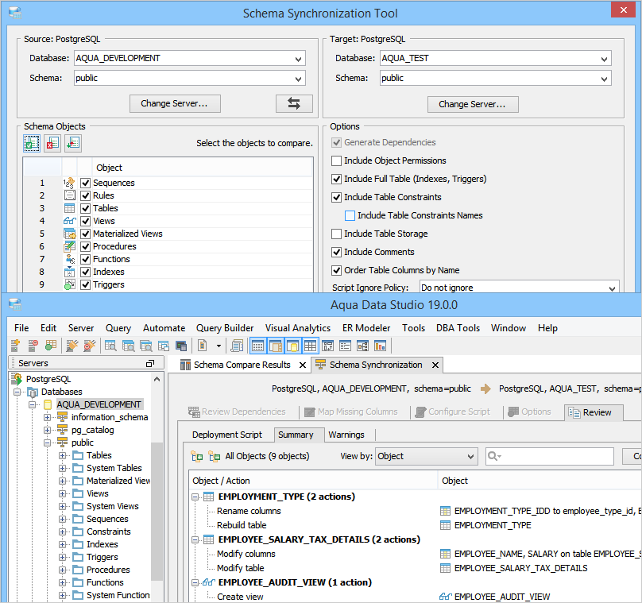The width and height of the screenshot is (642, 603).
Task: Toggle Include Full Table (Indexes, Triggers)
Action: (x=336, y=179)
